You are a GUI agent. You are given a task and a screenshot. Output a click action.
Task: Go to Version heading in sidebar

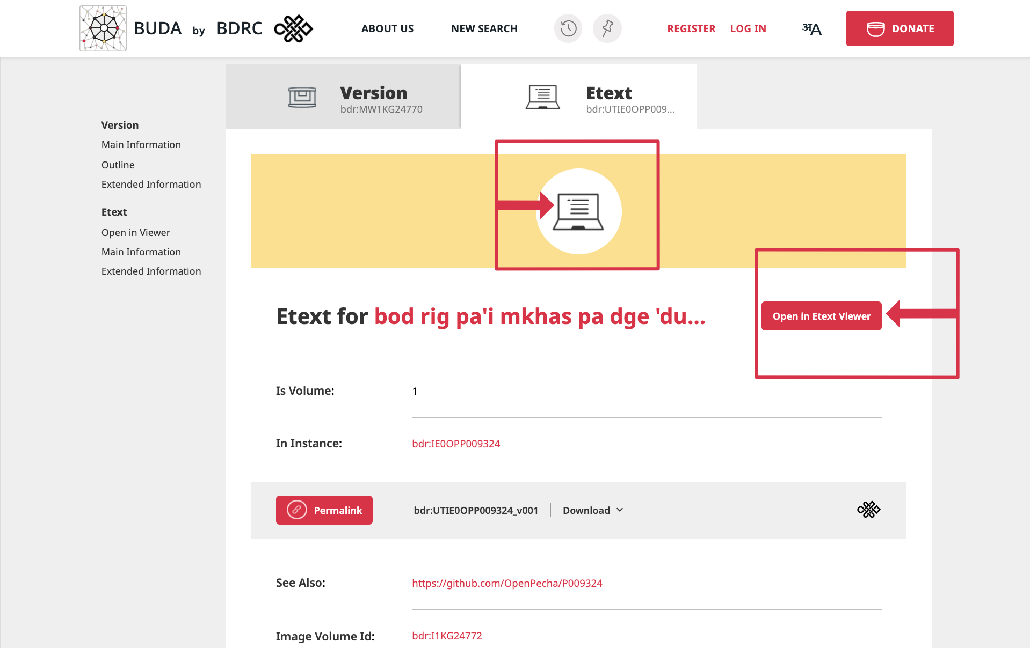pyautogui.click(x=120, y=125)
